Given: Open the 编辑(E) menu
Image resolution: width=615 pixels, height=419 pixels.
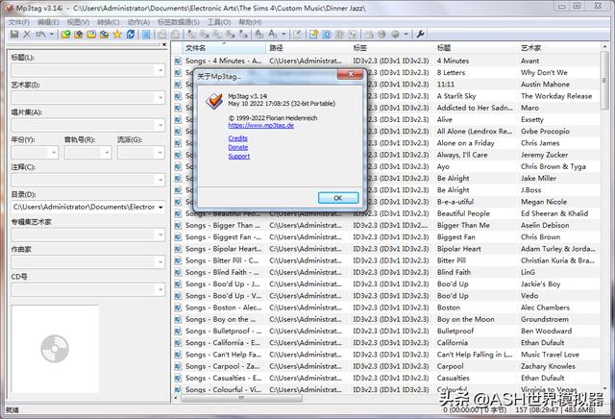Looking at the screenshot, I should click(48, 22).
